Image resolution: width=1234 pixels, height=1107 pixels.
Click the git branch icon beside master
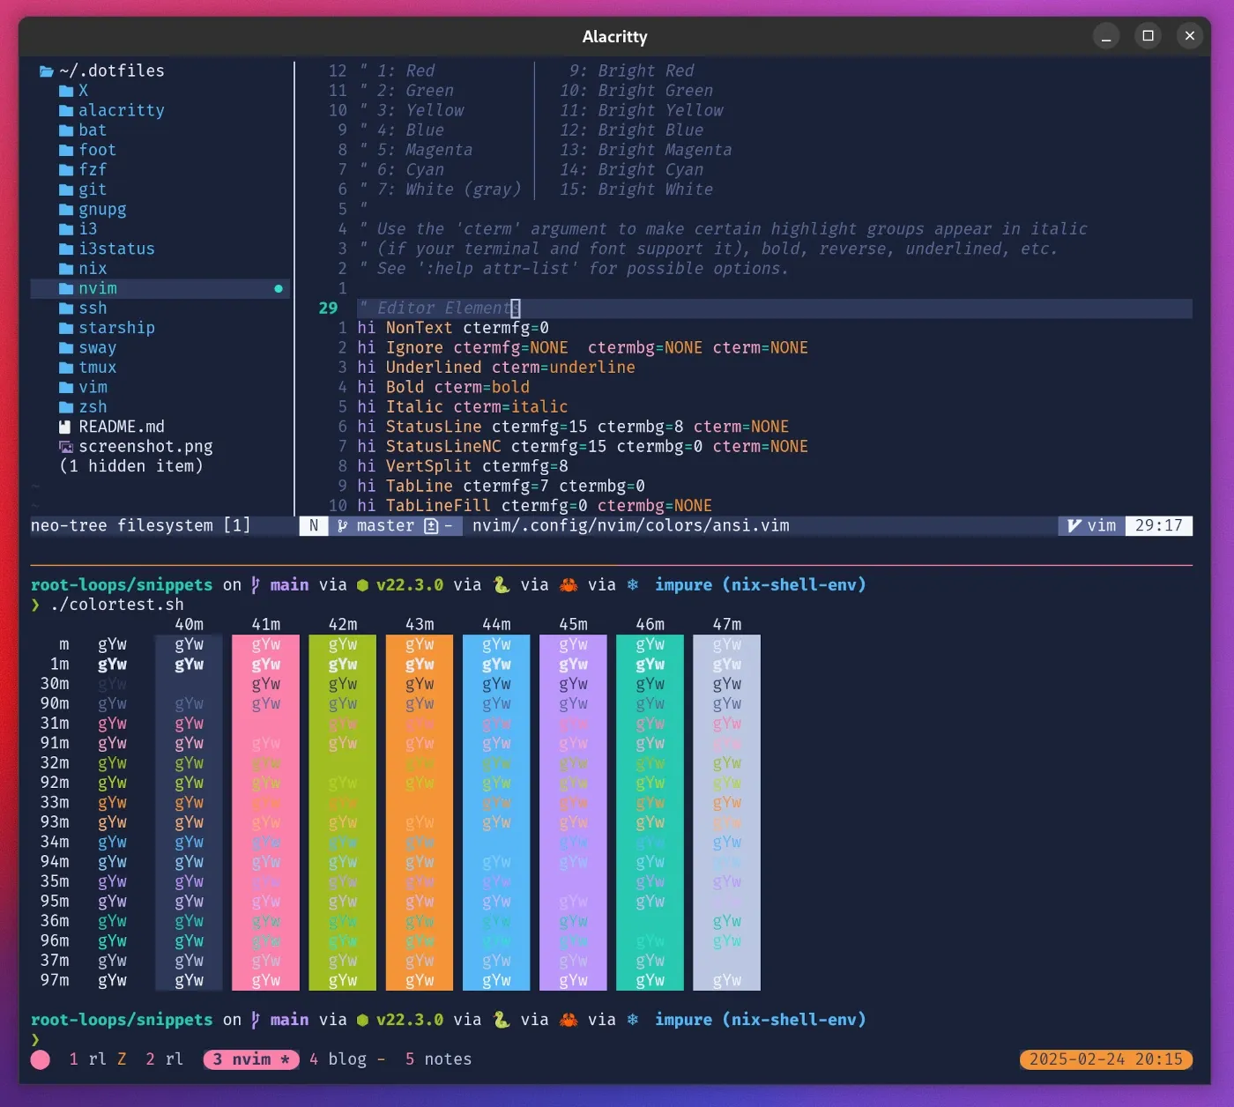(x=343, y=526)
